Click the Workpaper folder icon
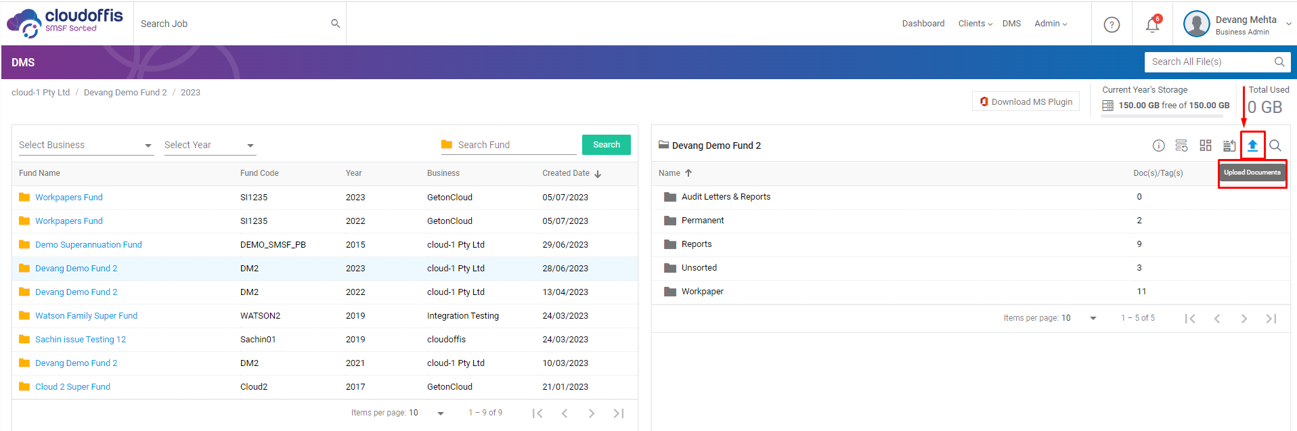This screenshot has width=1297, height=431. 670,292
